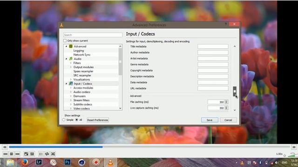Toggle loop mode icon
298x167 pixels.
(47, 154)
